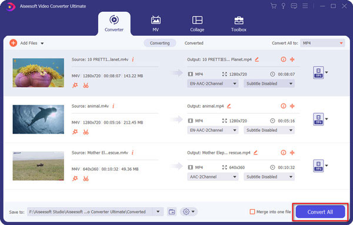Screen dimensions: 353x225
Task: Switch to the Converter tab
Action: tap(114, 24)
